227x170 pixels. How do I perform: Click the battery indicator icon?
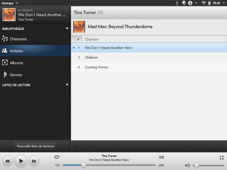209,3
